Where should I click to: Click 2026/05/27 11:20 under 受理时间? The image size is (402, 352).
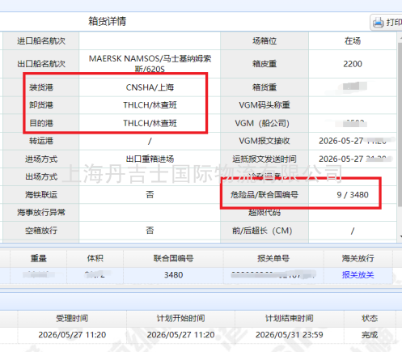click(x=72, y=335)
